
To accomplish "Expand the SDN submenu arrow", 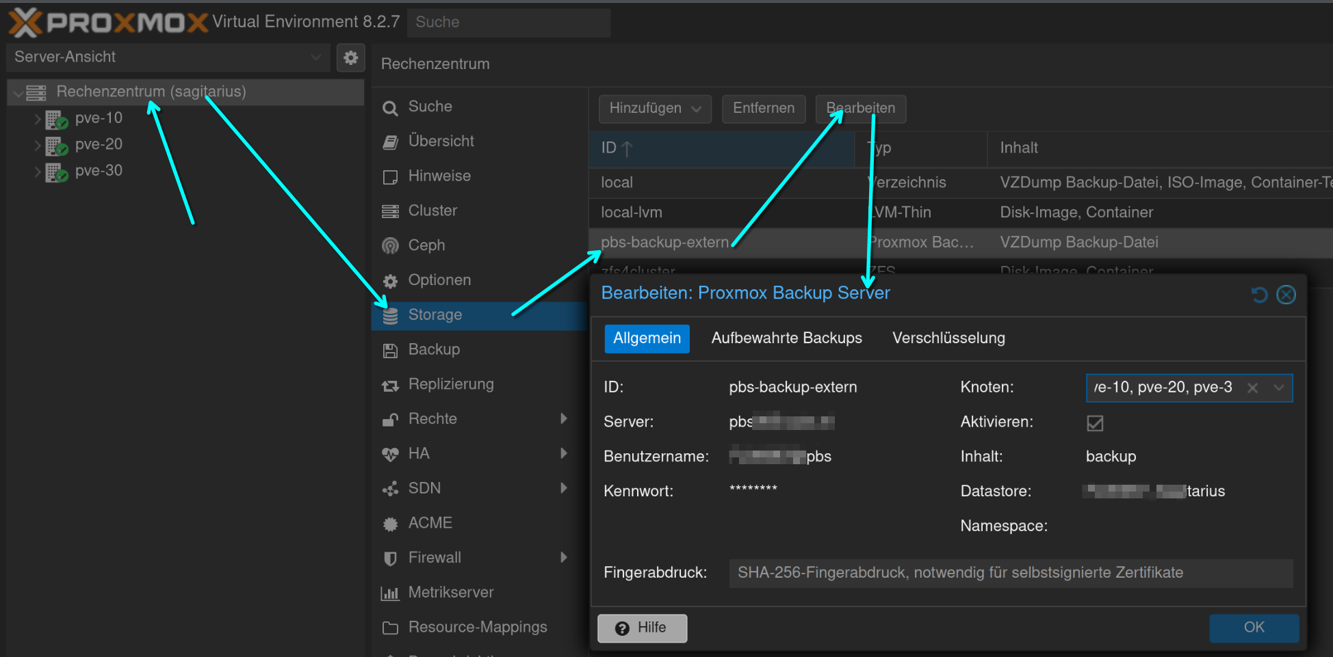I will coord(564,488).
